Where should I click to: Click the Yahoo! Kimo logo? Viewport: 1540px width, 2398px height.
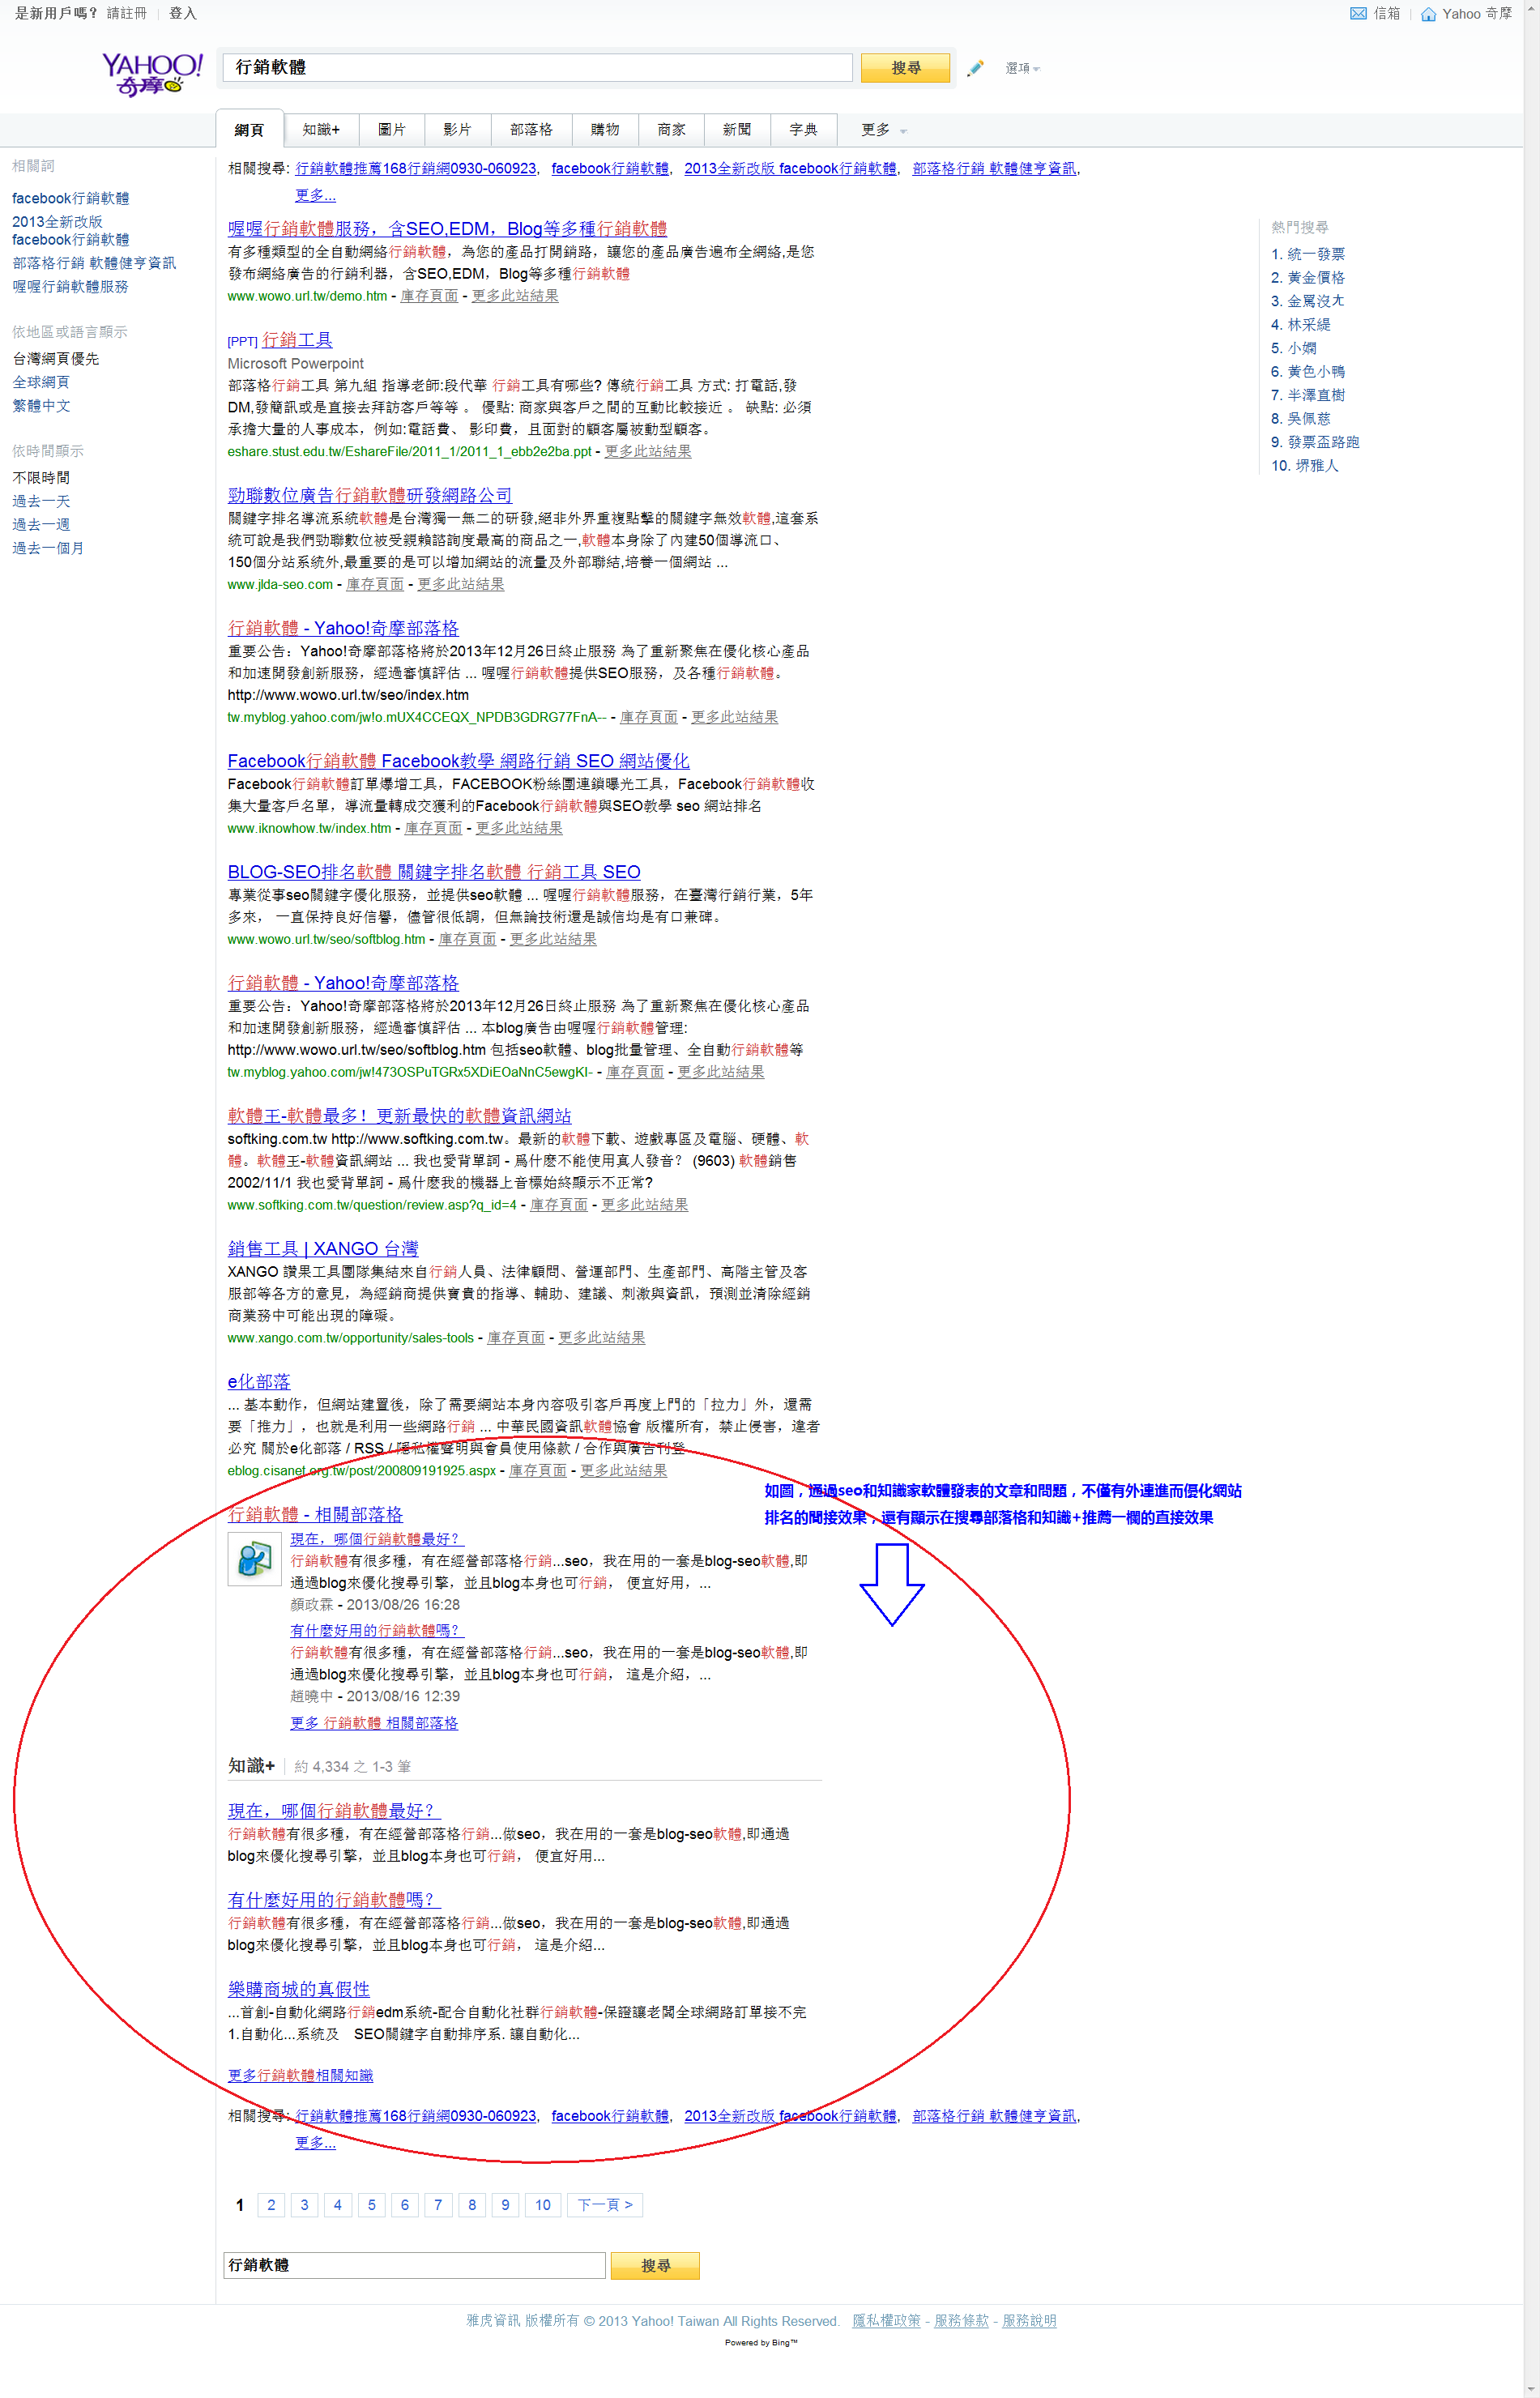[x=152, y=74]
